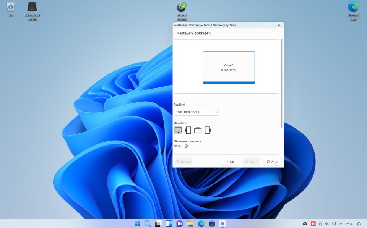Click the show desktop strip at taskbar edge

tap(365, 223)
